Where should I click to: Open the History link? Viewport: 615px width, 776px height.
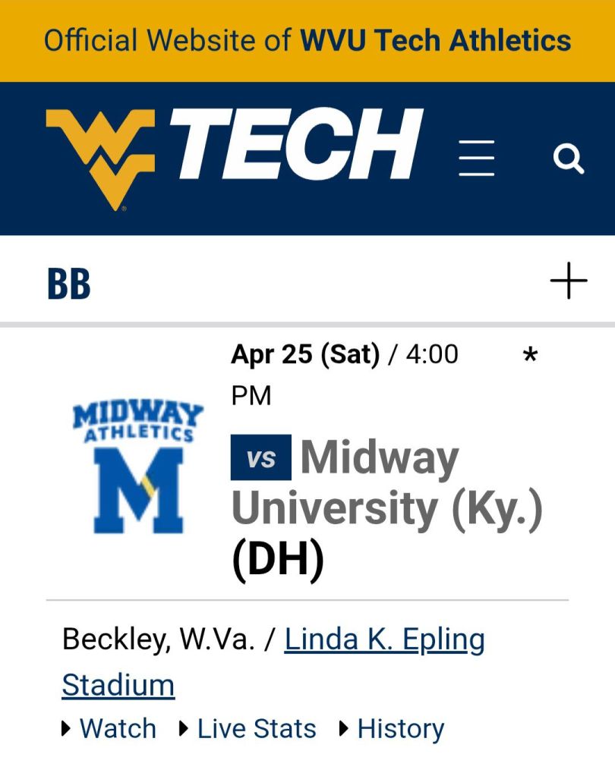pyautogui.click(x=400, y=729)
